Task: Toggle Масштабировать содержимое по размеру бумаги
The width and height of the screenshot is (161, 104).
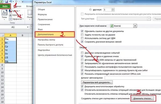Action: click(x=82, y=70)
